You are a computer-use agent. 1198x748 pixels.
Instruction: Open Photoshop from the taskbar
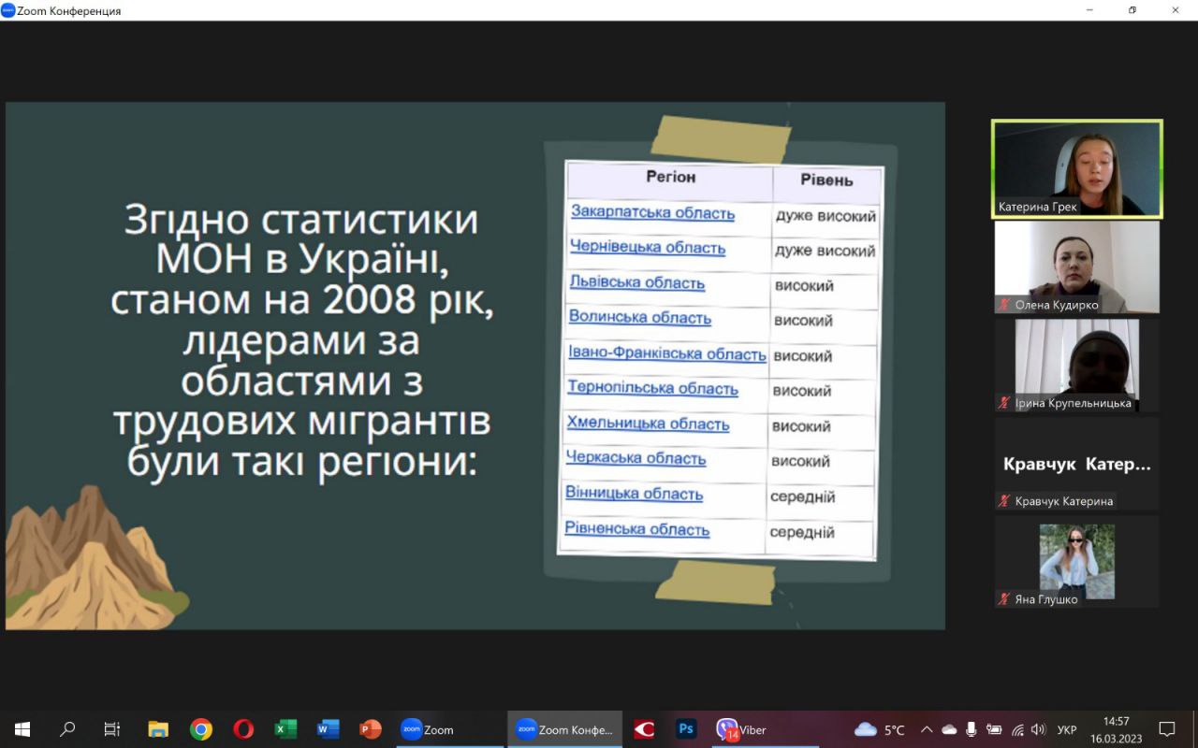coord(686,729)
